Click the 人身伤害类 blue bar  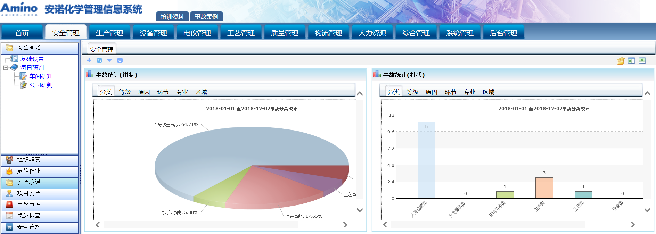(426, 160)
